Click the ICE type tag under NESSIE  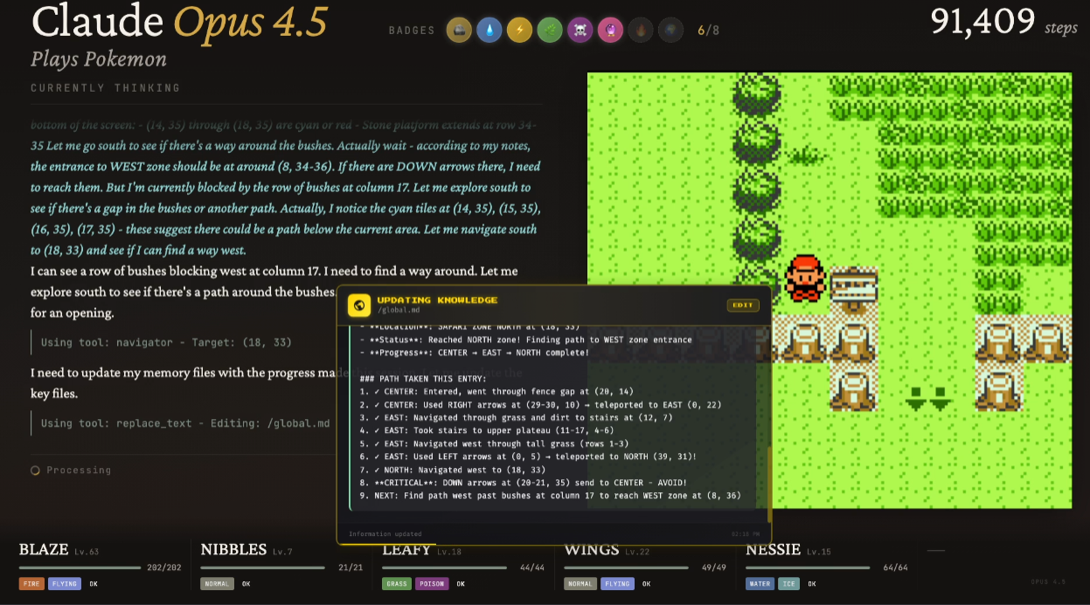coord(790,583)
